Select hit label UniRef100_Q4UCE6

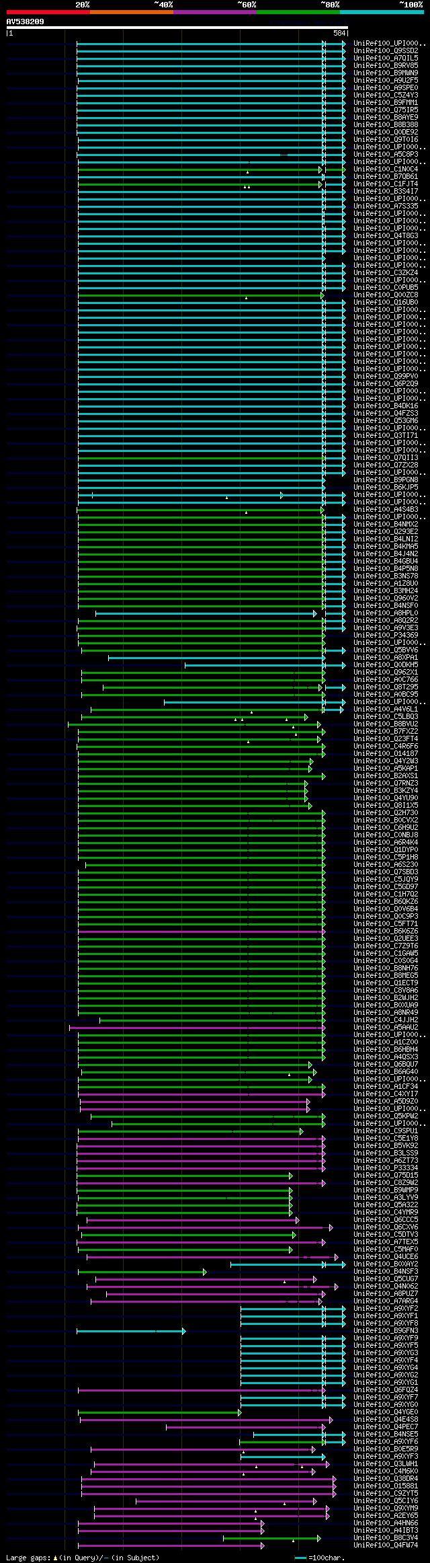(386, 1256)
